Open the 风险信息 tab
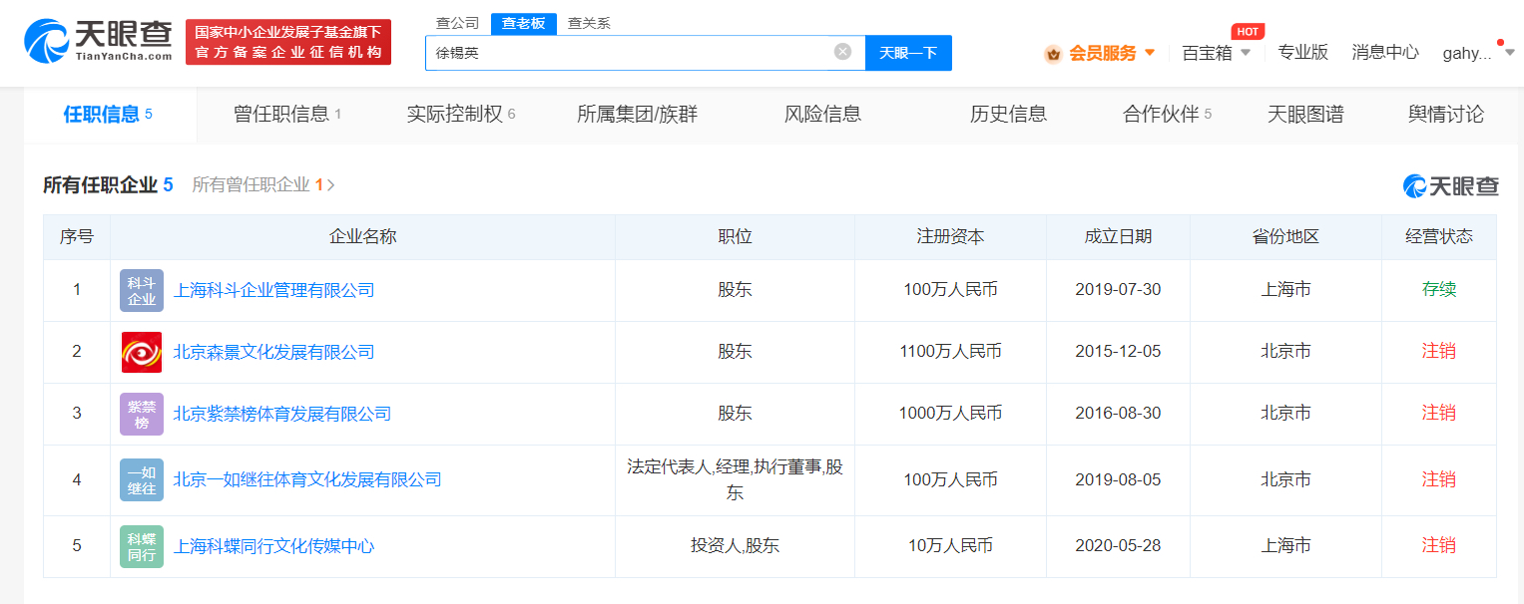 click(x=822, y=115)
